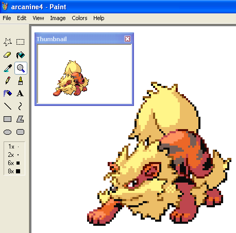
Task: Click the Arcanine preview in Thumbnail window
Action: pos(71,78)
